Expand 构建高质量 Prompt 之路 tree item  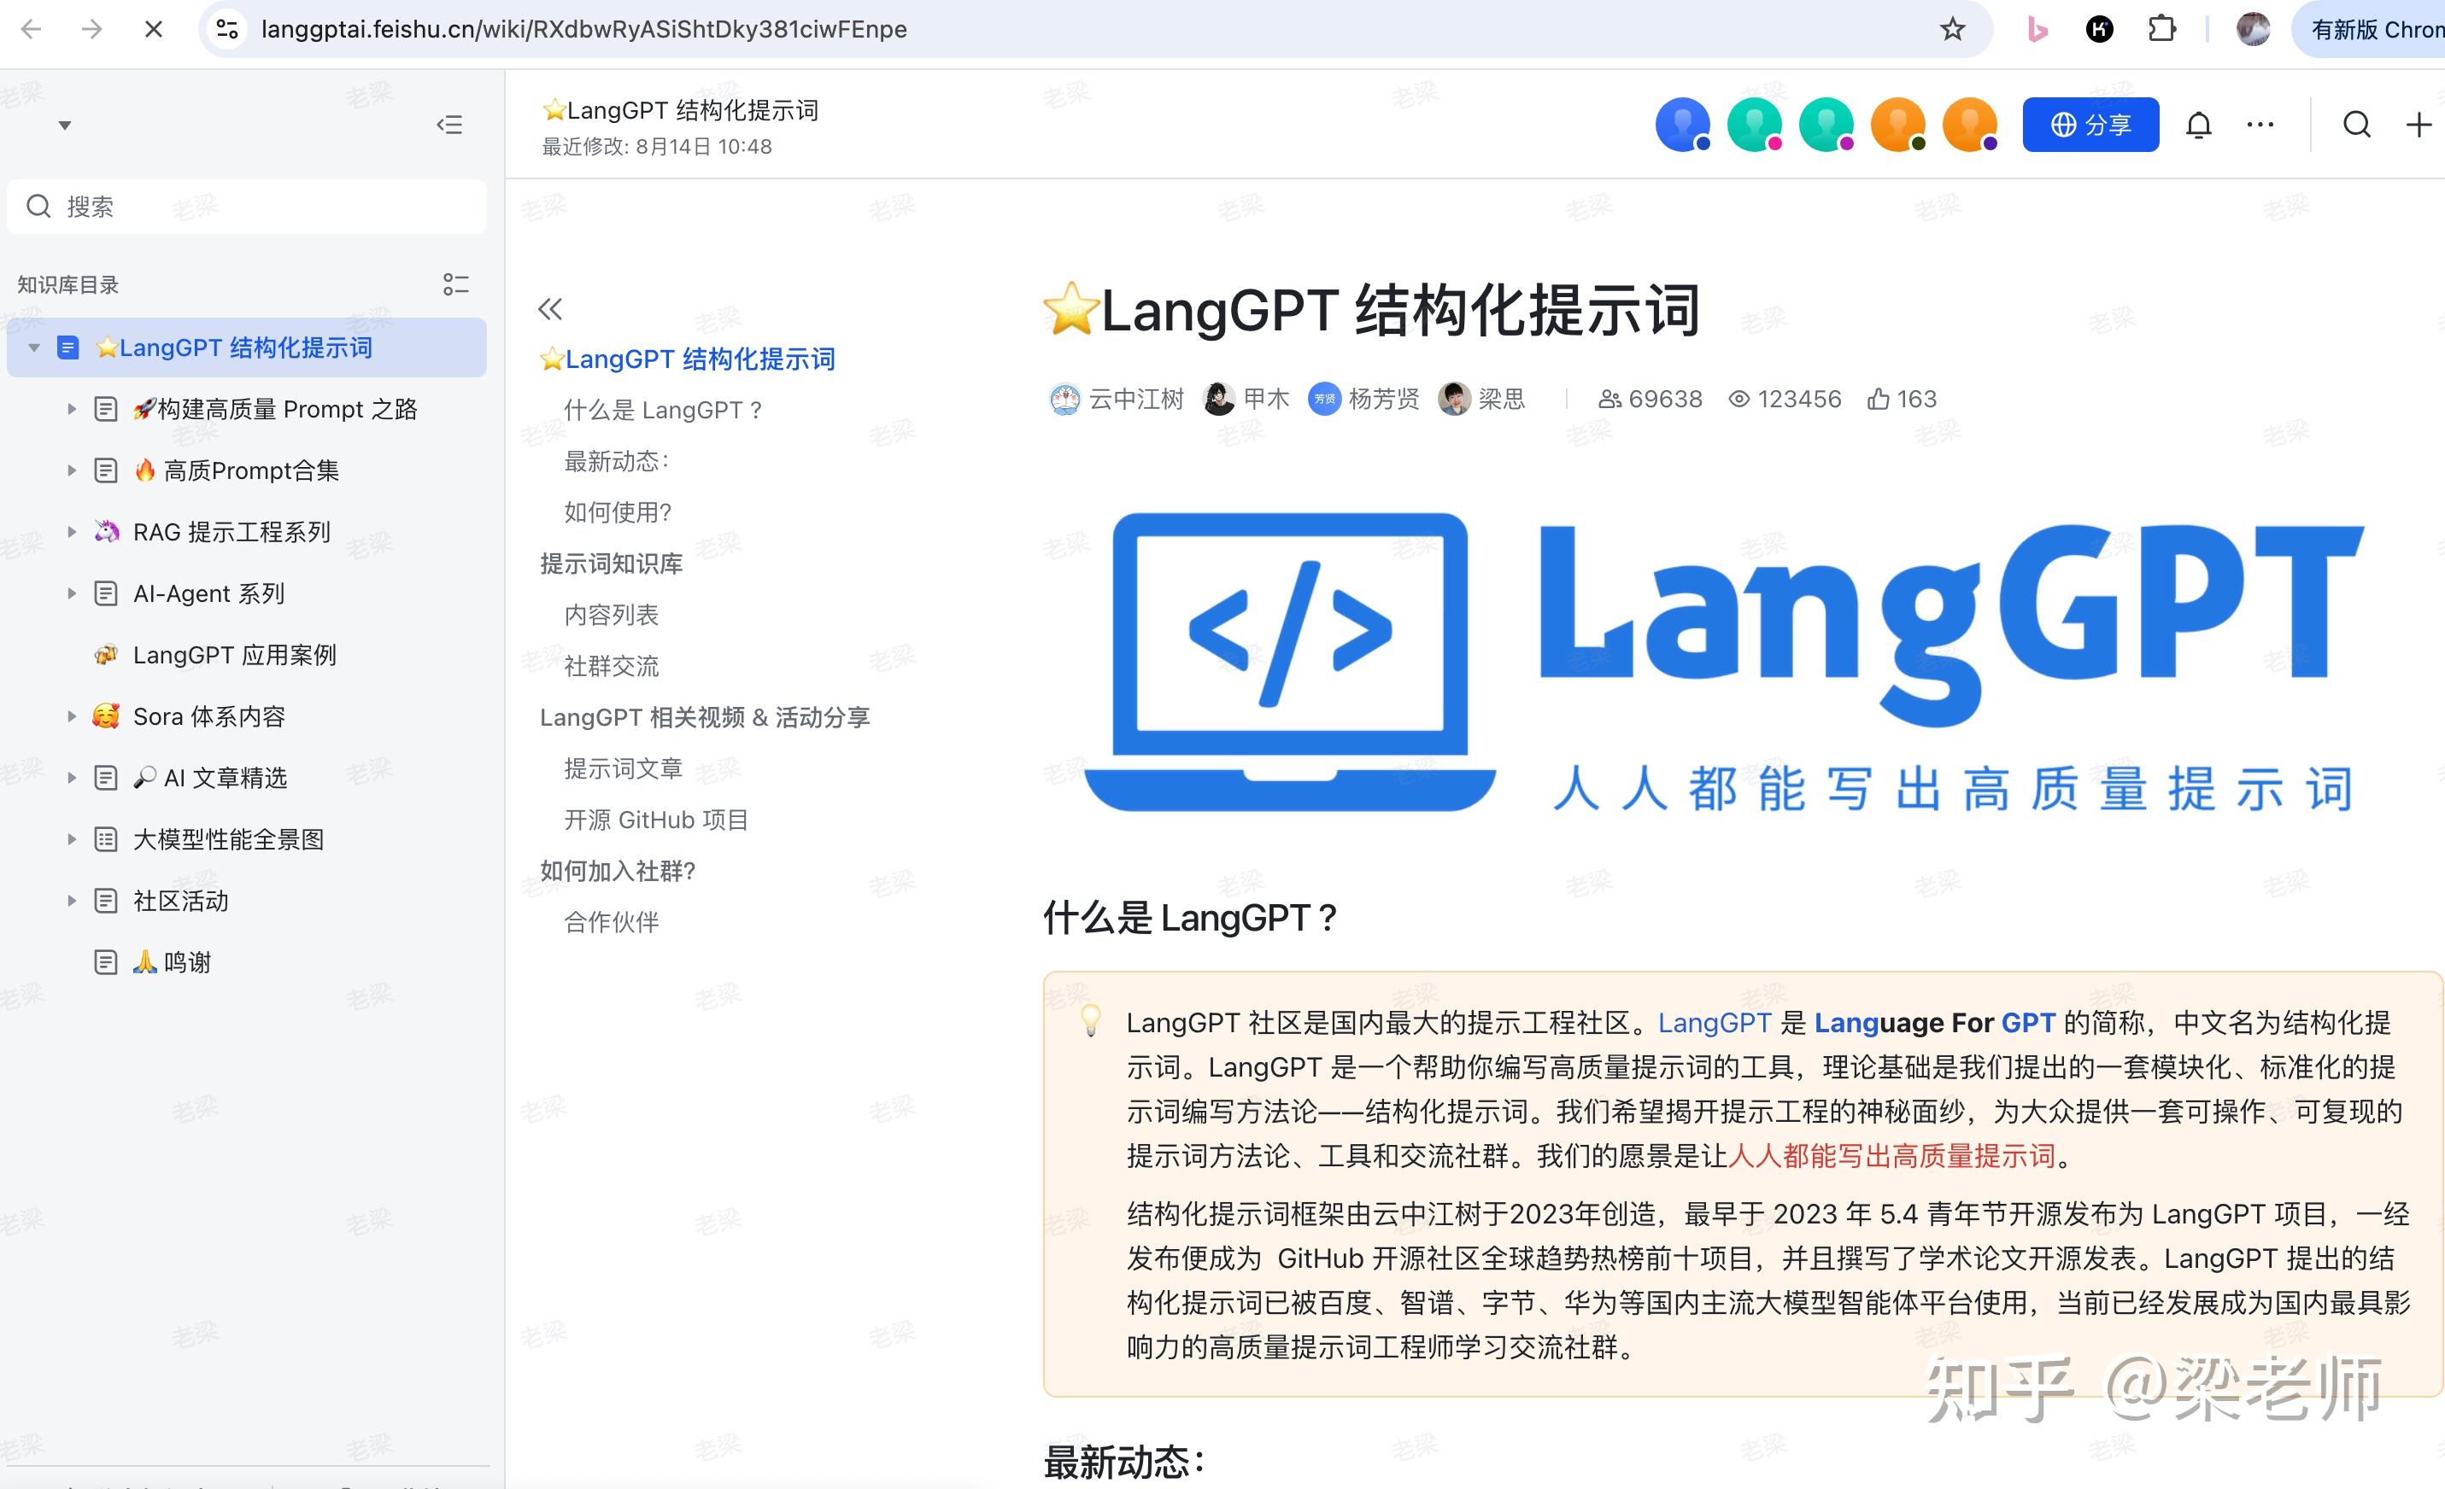(x=72, y=409)
